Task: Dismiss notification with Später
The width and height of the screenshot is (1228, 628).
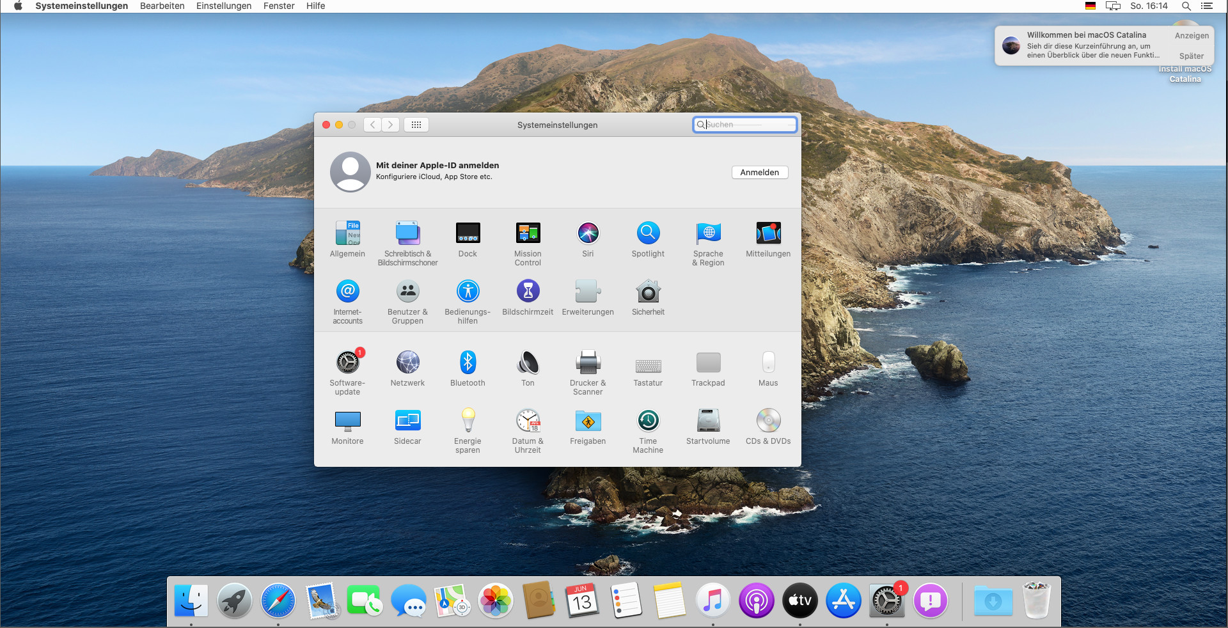Action: tap(1192, 56)
